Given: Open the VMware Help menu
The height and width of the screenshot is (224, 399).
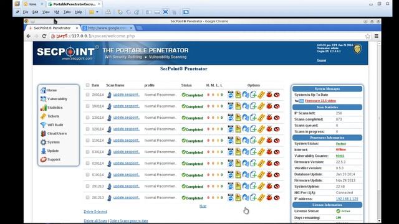Looking at the screenshot, I should click(79, 12).
